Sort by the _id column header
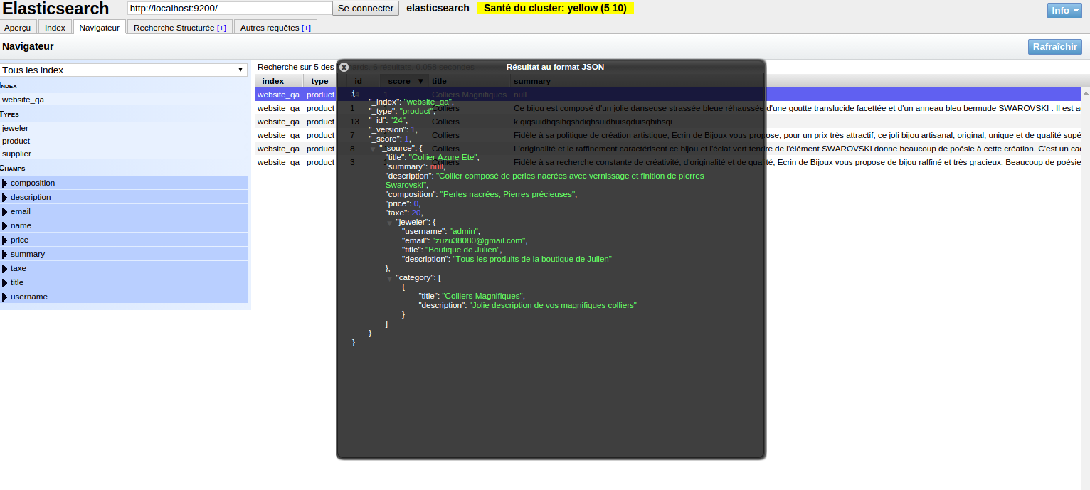 click(x=364, y=81)
